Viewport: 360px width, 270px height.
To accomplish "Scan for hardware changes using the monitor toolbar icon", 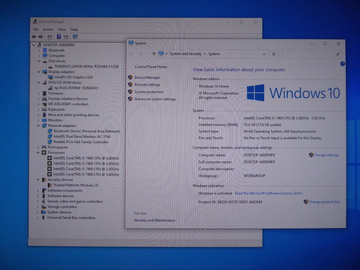I will (x=75, y=37).
